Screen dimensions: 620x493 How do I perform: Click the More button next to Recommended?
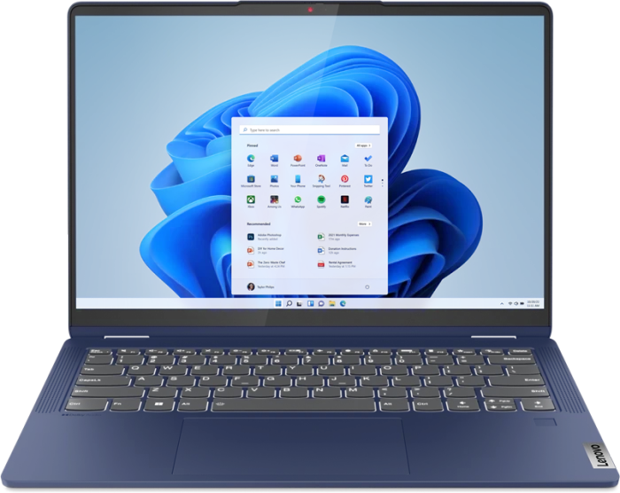[x=364, y=224]
